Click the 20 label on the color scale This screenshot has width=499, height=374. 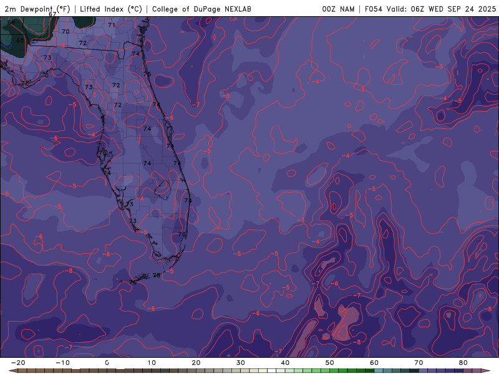click(x=196, y=363)
